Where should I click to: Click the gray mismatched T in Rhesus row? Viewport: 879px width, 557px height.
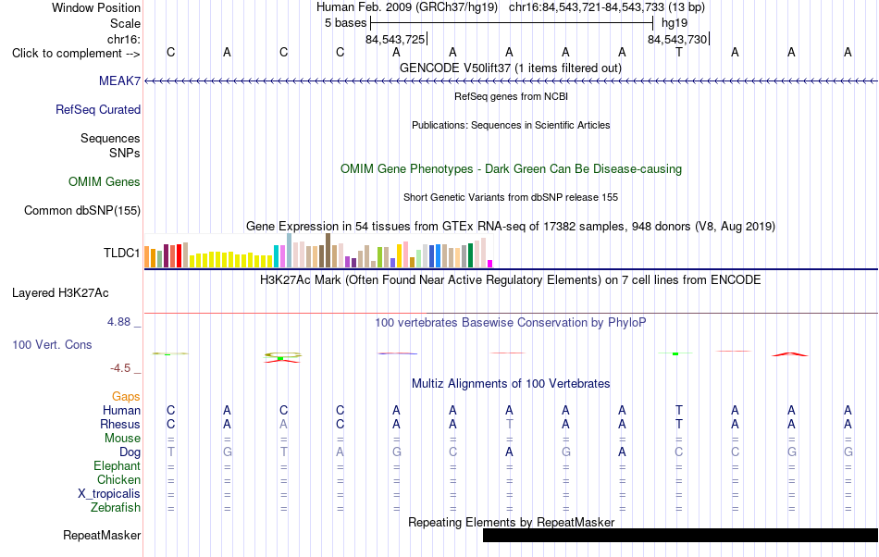pos(509,424)
